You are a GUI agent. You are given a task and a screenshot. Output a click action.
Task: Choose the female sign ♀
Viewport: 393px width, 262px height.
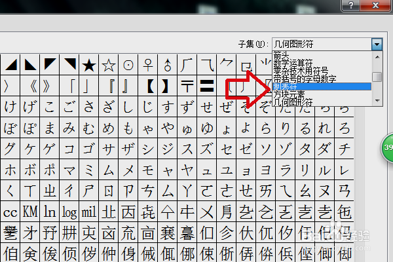point(148,65)
